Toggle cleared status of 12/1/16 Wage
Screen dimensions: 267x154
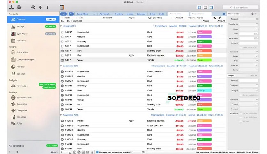[62, 109]
